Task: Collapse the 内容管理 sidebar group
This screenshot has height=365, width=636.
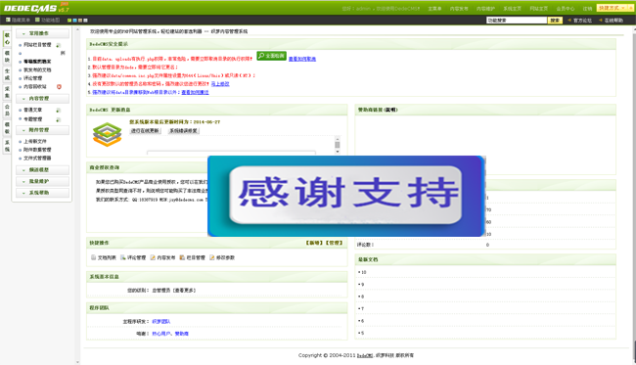Action: point(43,99)
